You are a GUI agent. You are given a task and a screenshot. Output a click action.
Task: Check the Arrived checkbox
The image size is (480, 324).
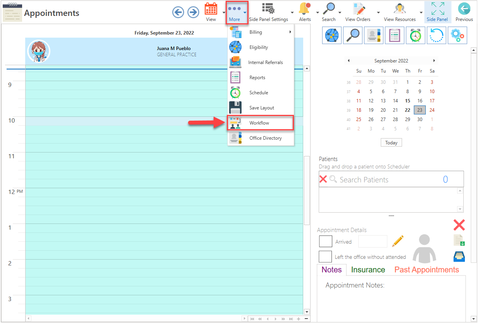pos(325,241)
